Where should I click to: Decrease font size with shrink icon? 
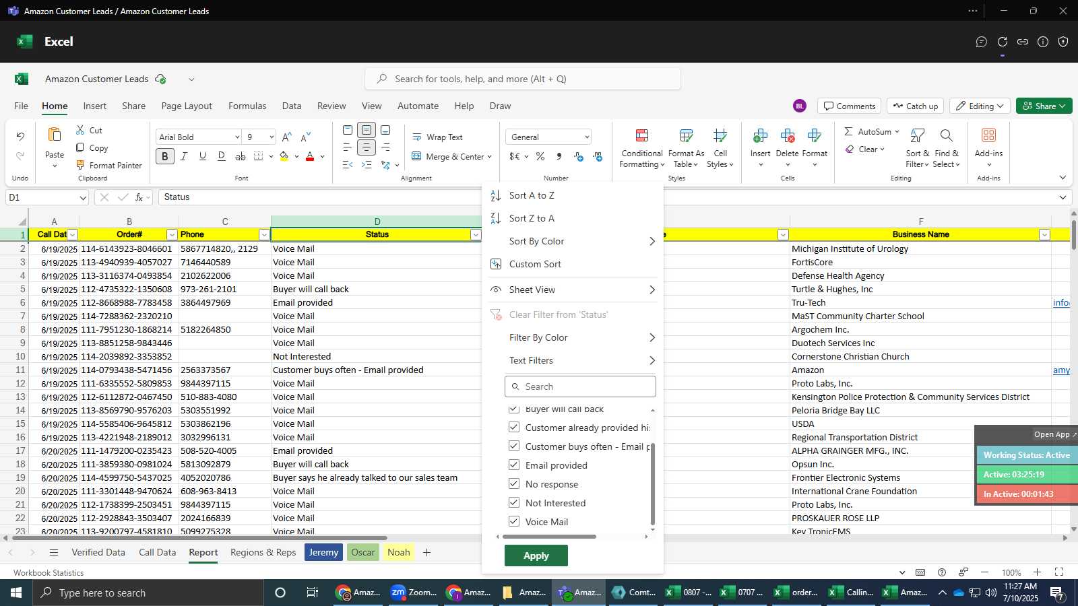(x=306, y=137)
